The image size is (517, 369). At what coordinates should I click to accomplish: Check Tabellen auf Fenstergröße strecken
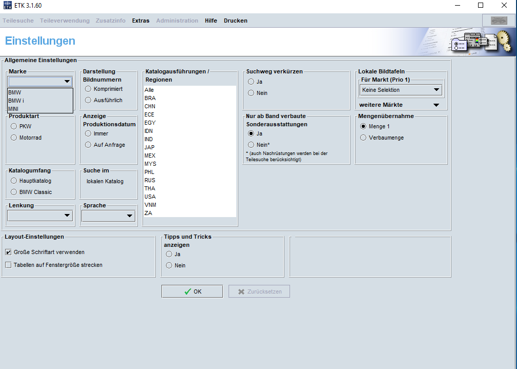coord(8,265)
